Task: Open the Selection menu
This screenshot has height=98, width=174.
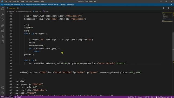Action: [x=16, y=1]
